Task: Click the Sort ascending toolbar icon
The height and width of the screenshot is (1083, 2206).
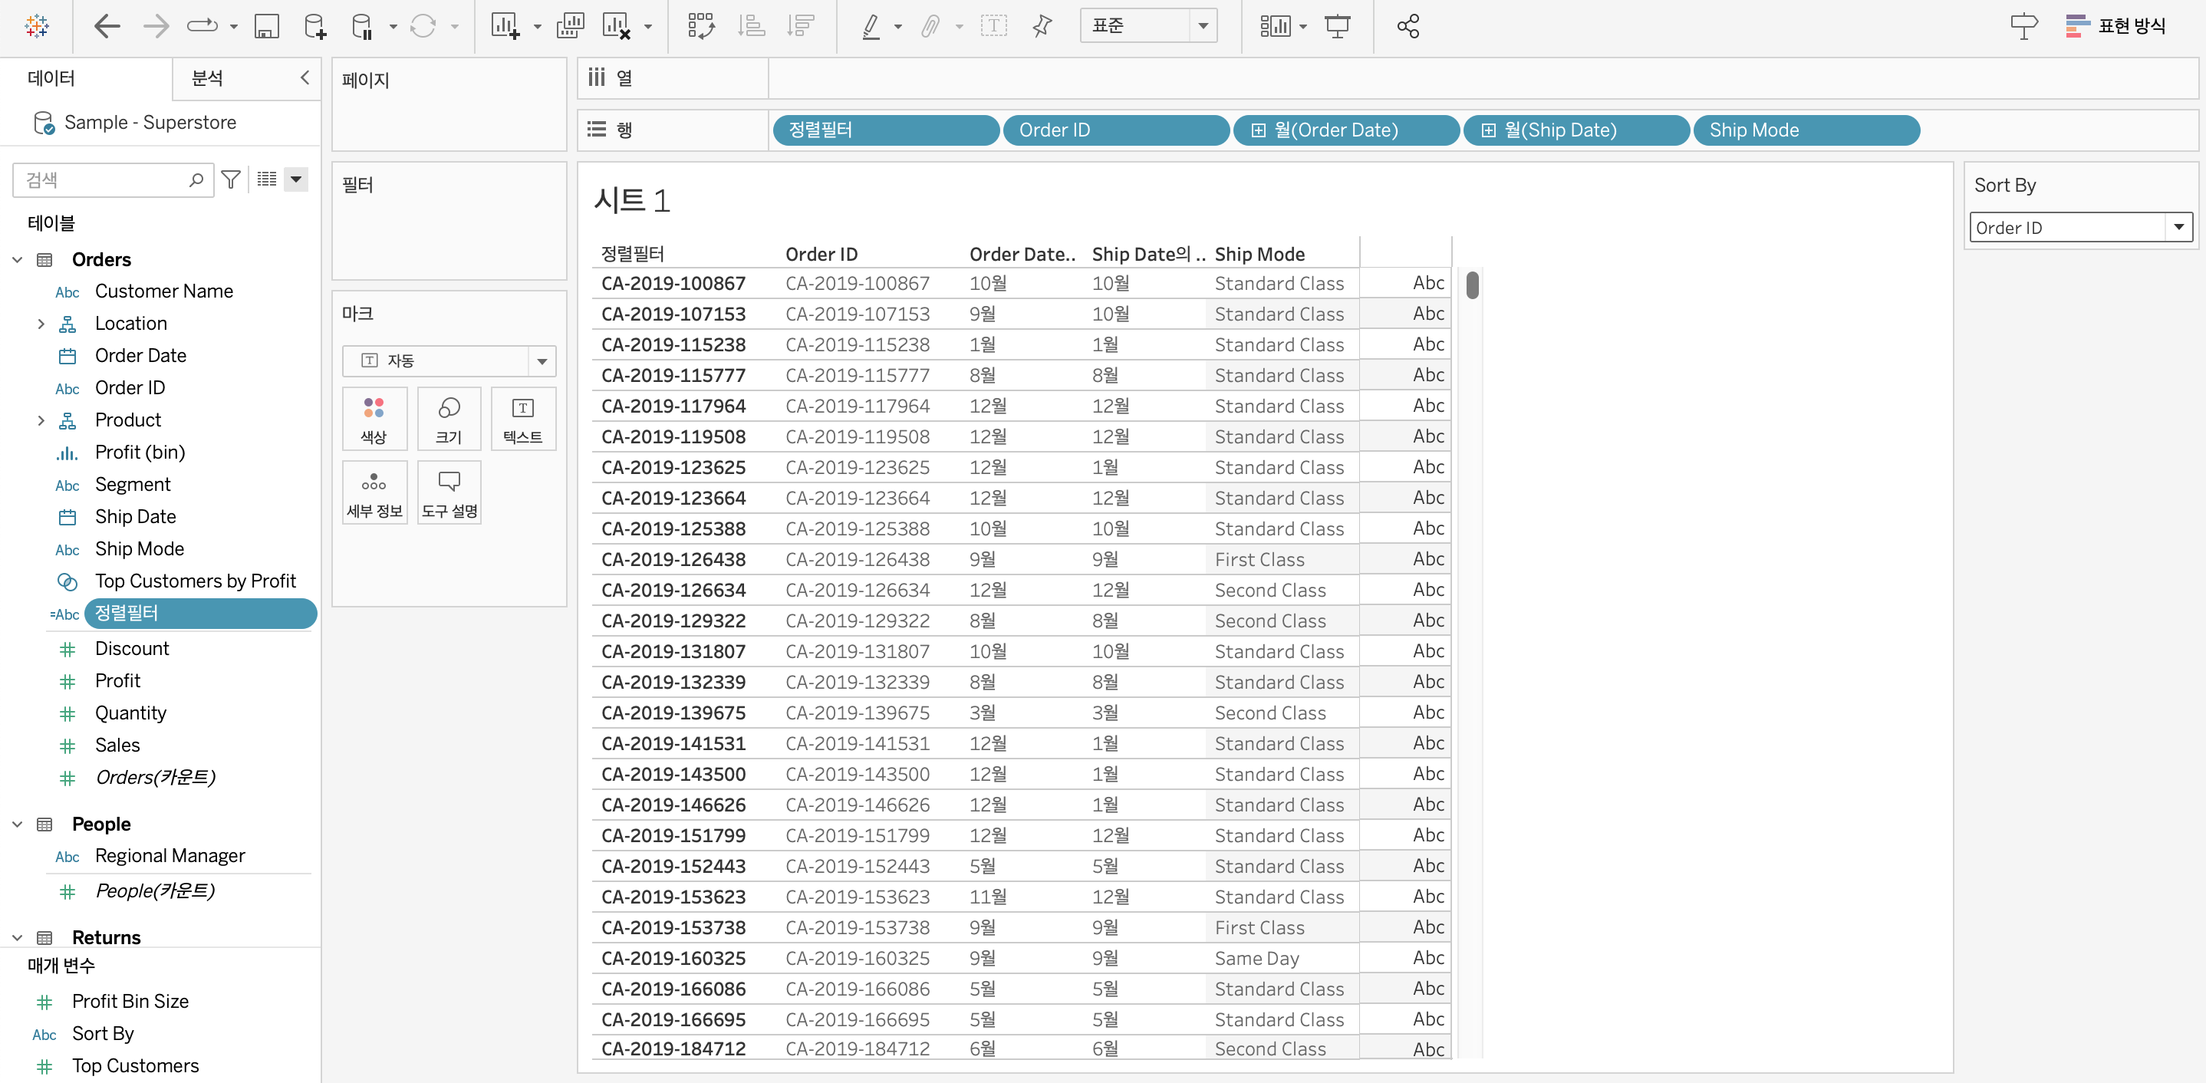Action: 751,27
